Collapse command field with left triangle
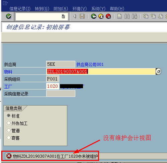 [x=75, y=16]
